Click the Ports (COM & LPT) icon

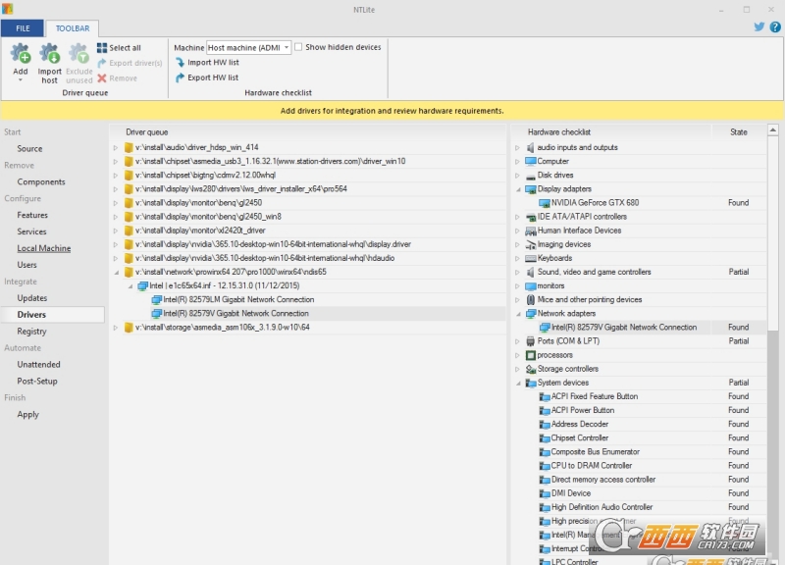tap(531, 341)
